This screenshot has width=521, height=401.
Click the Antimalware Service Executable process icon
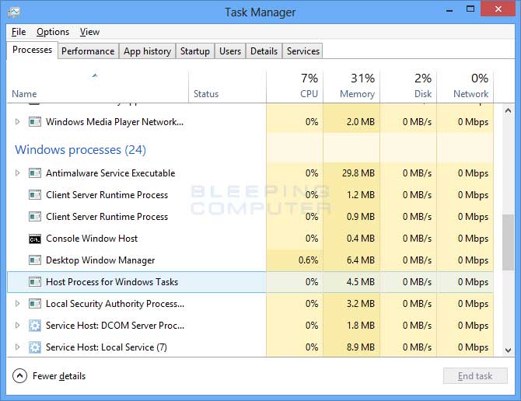(35, 173)
